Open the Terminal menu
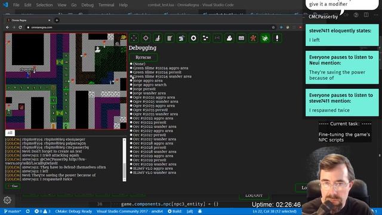The width and height of the screenshot is (382, 215). (106, 5)
